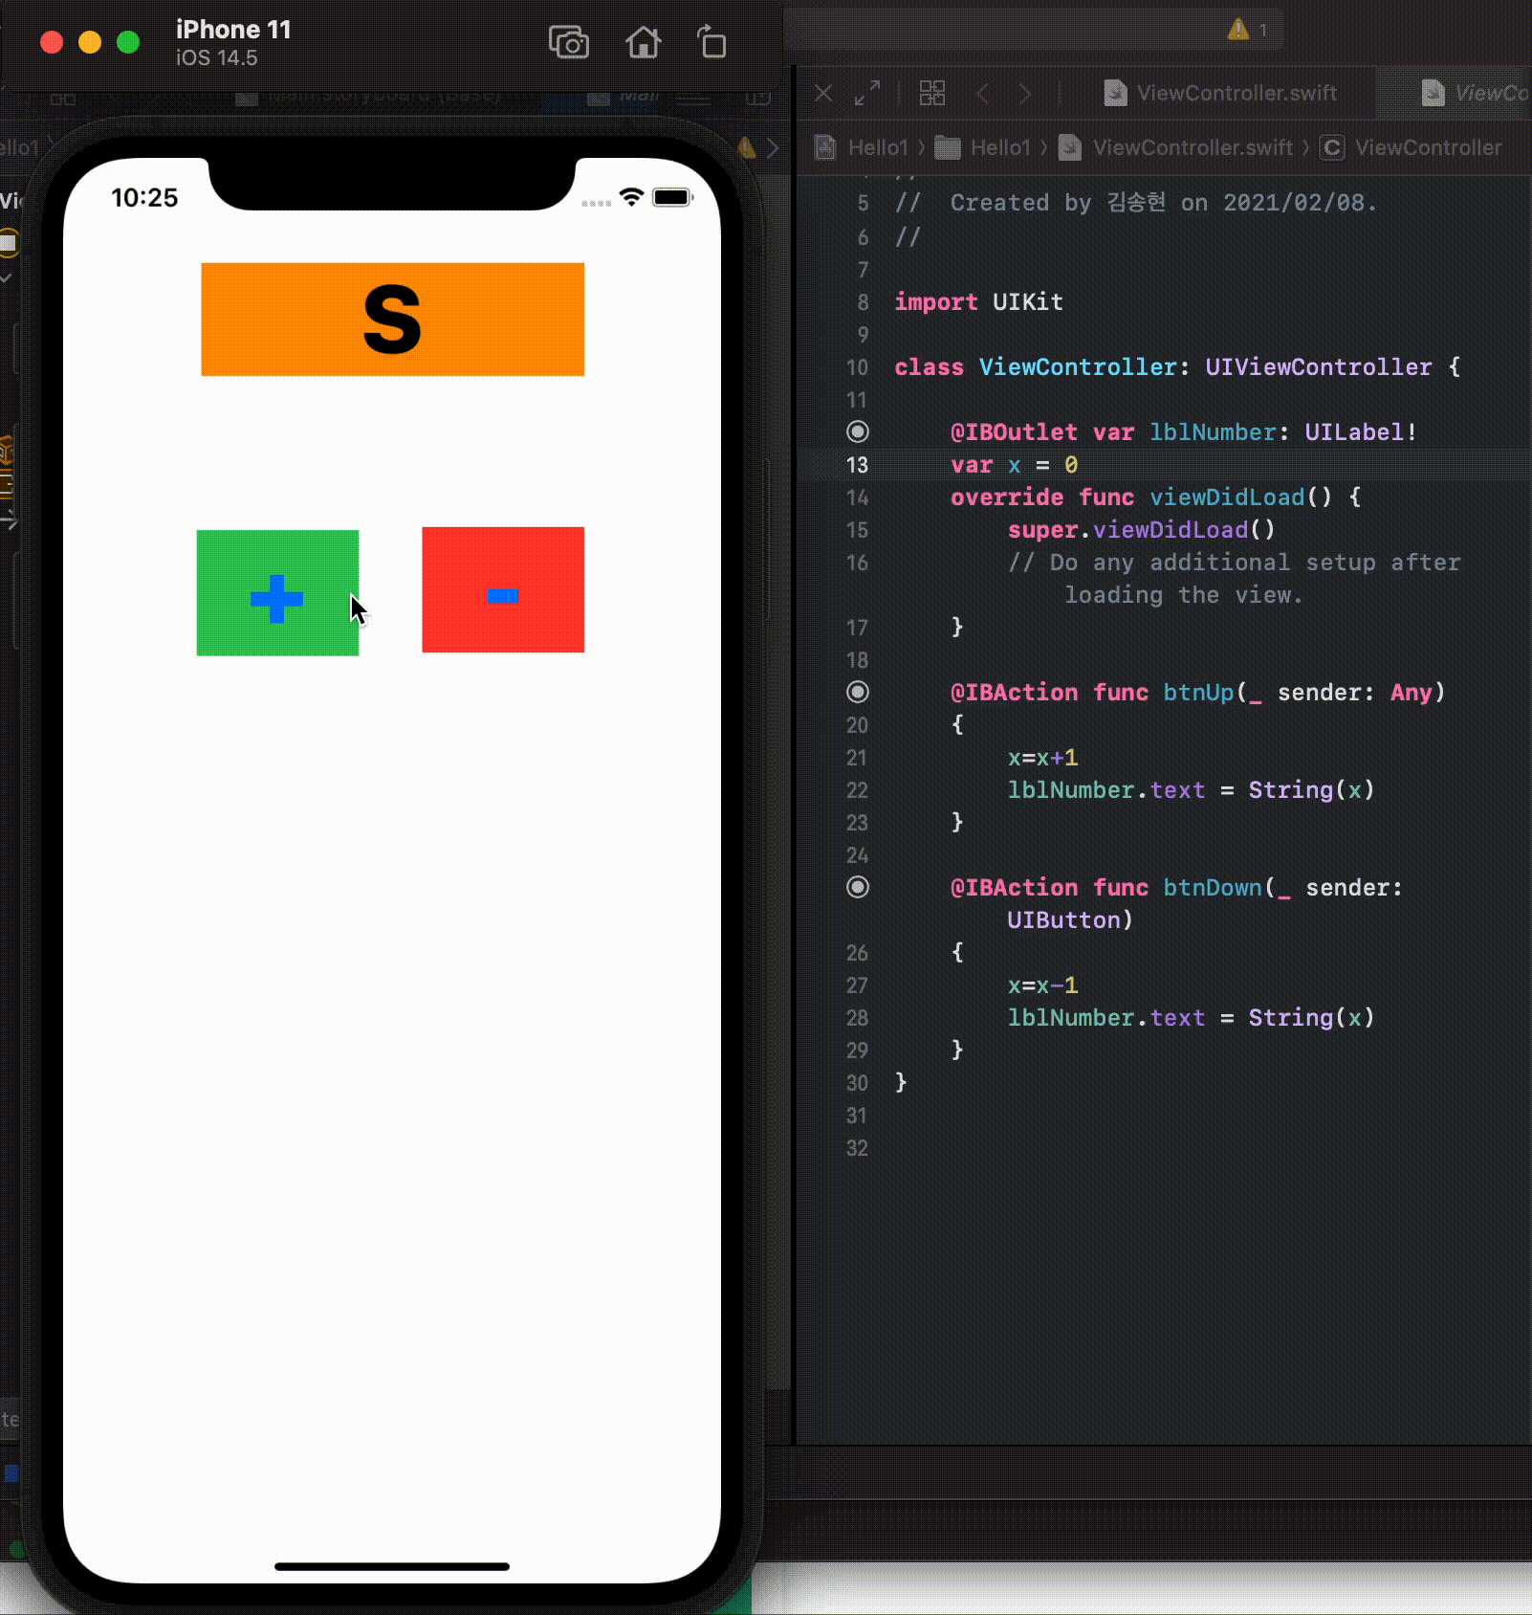Click the simulator Wi-Fi status icon
Screen dimensions: 1532x1615
[x=631, y=197]
